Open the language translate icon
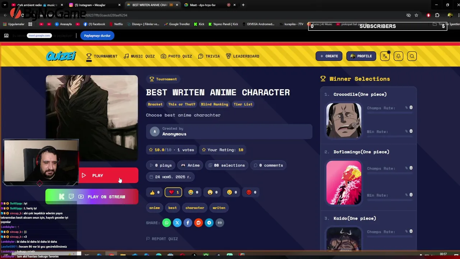 pos(385,56)
